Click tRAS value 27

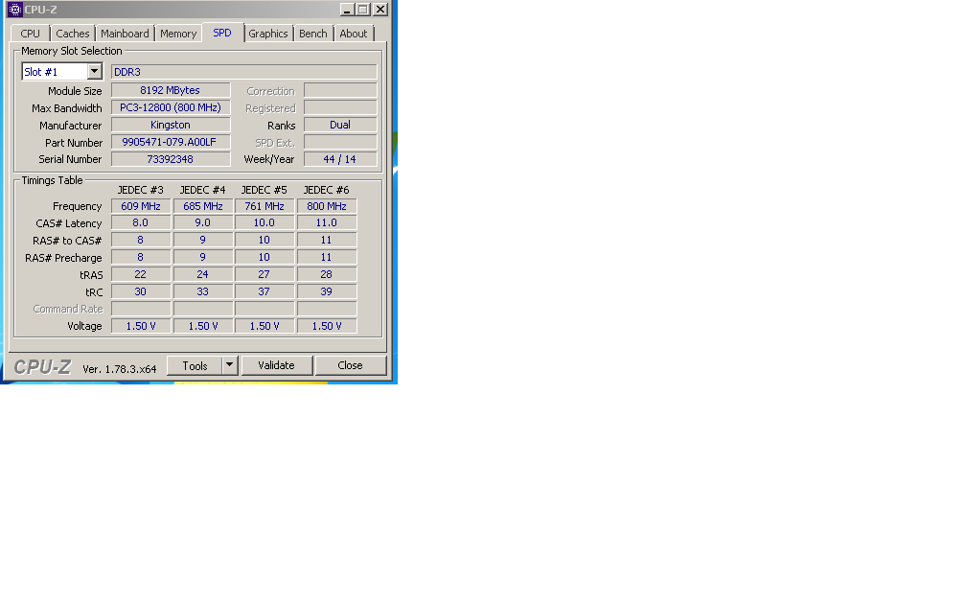(x=264, y=274)
